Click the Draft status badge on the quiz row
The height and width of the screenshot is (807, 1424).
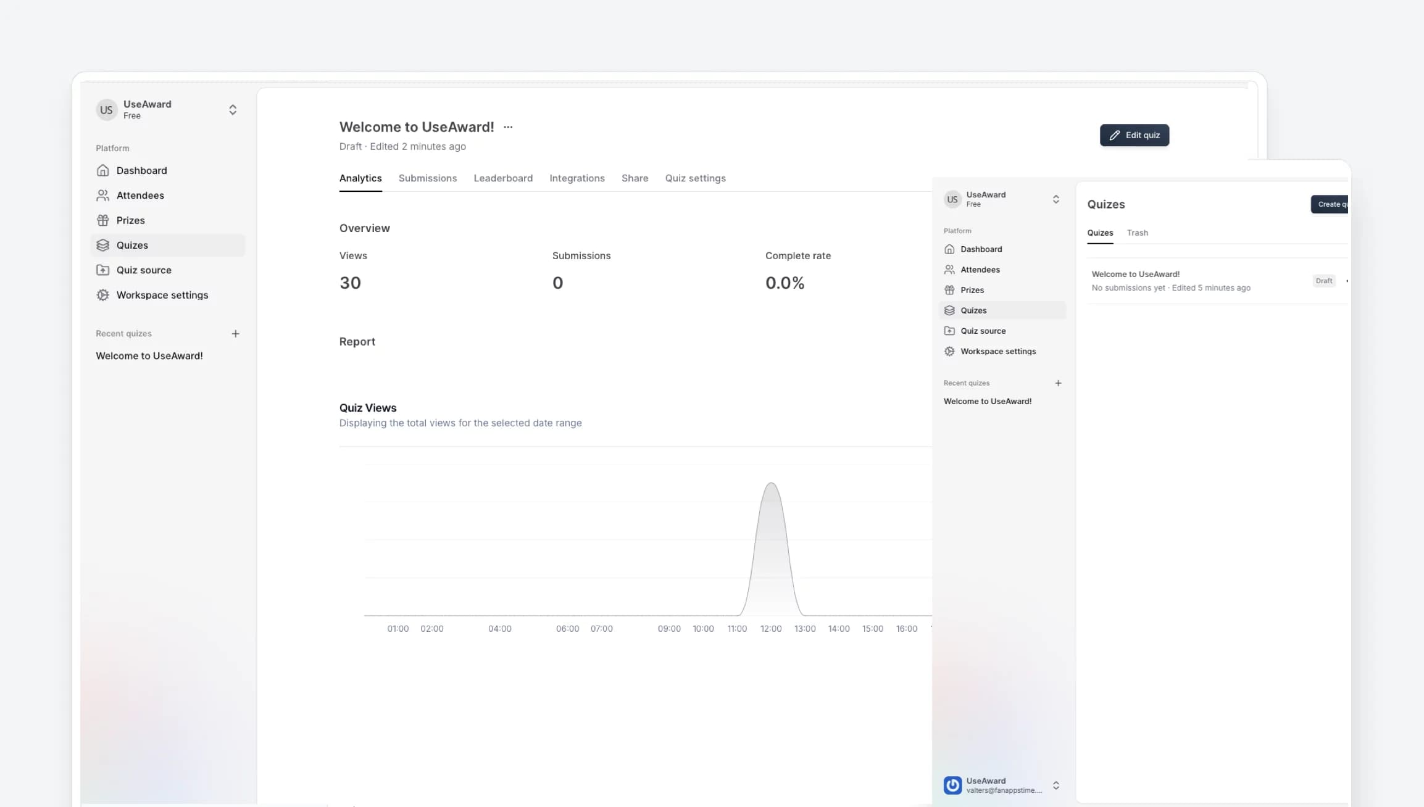click(1323, 281)
